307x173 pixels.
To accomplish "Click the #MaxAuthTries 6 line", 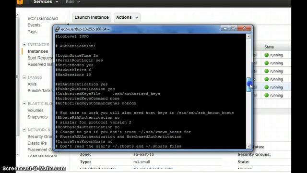I will (73, 70).
